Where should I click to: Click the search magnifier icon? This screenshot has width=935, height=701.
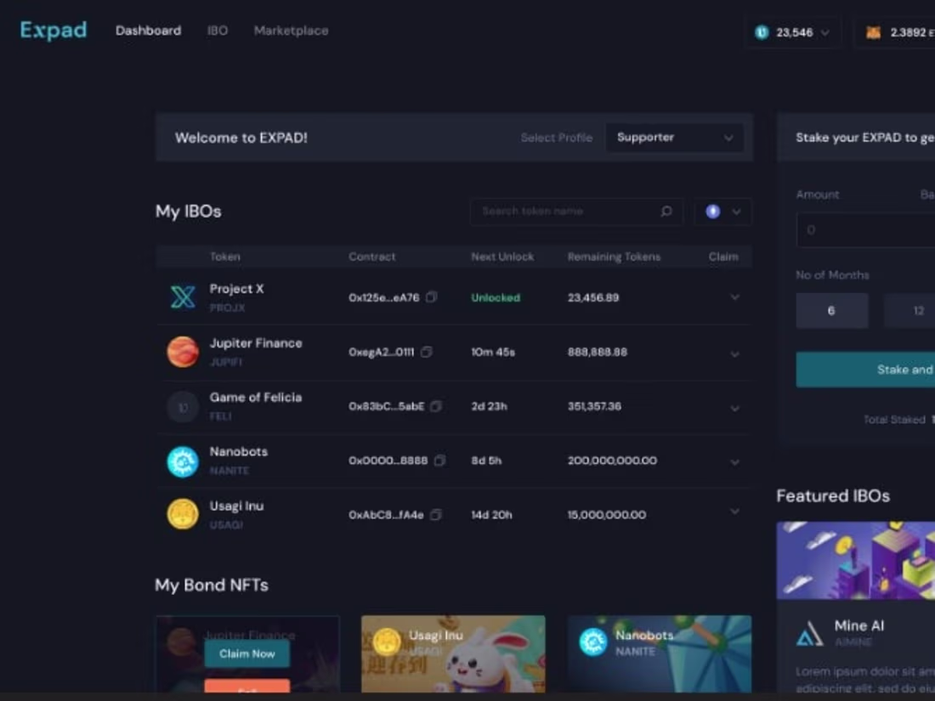pos(666,211)
